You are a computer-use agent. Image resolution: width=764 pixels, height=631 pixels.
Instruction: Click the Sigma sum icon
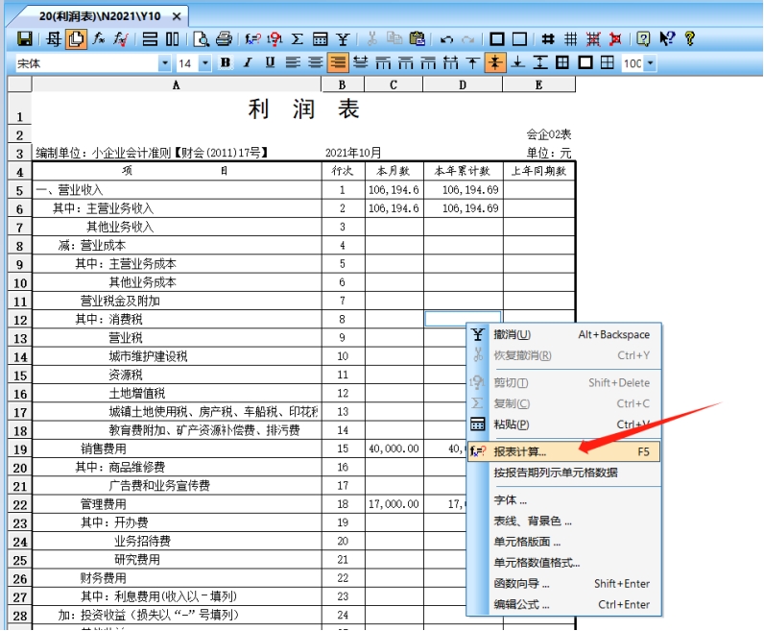point(298,39)
